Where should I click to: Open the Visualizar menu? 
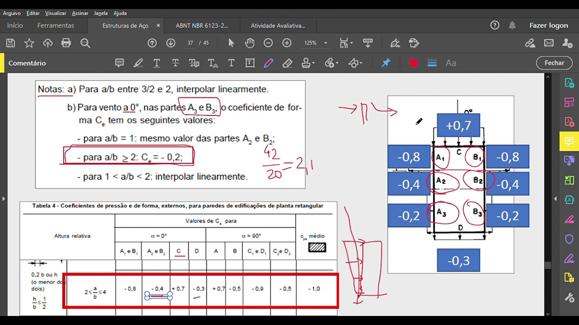[x=56, y=13]
